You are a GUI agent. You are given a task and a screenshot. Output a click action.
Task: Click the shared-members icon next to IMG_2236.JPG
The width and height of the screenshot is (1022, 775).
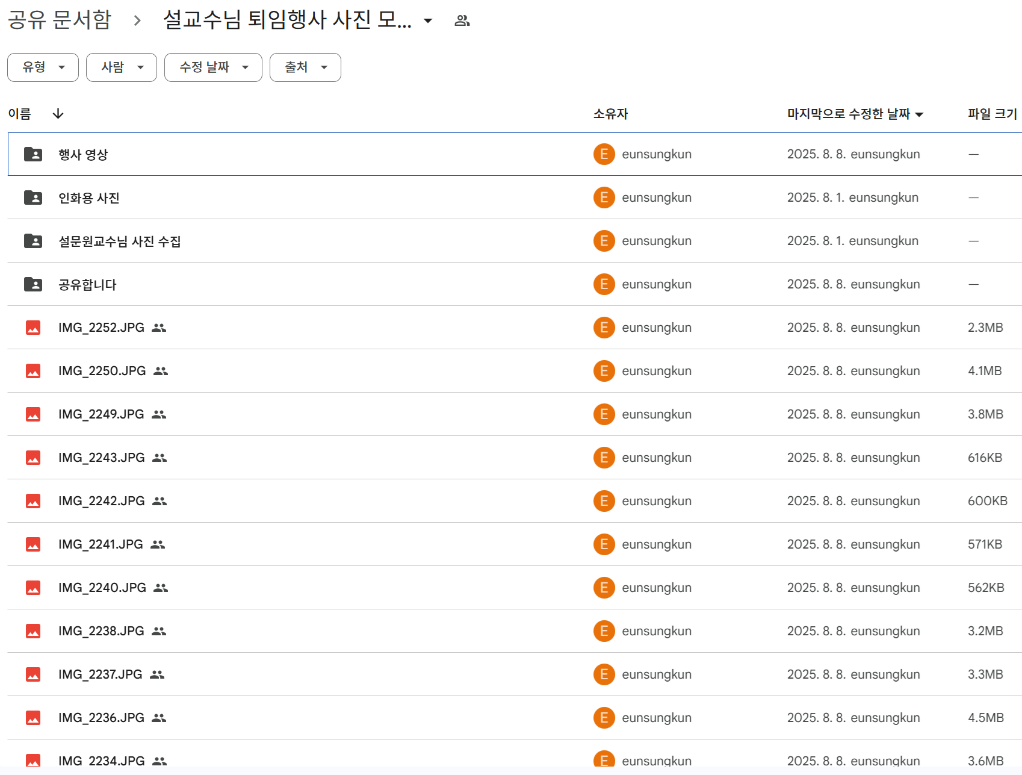coord(158,718)
